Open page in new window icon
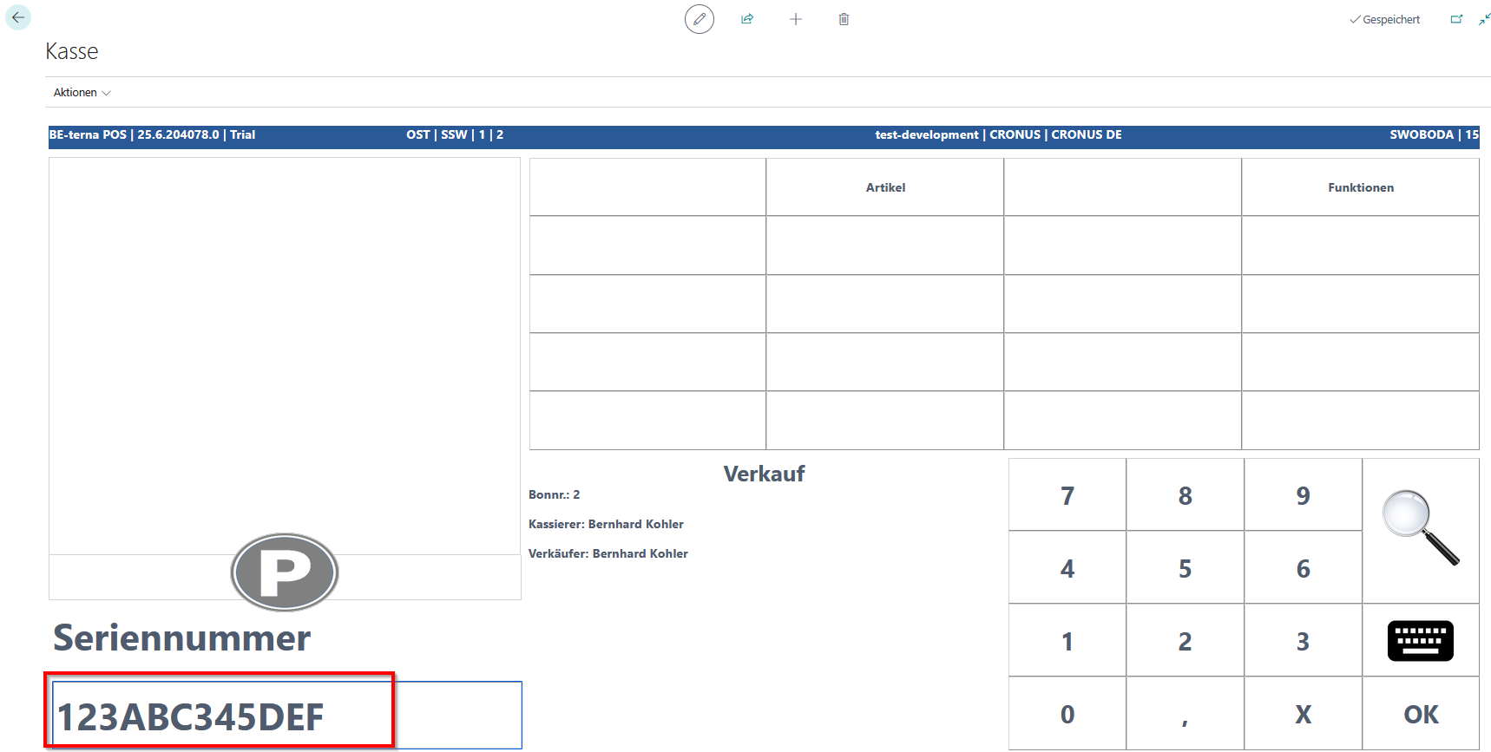1491x752 pixels. tap(1456, 19)
